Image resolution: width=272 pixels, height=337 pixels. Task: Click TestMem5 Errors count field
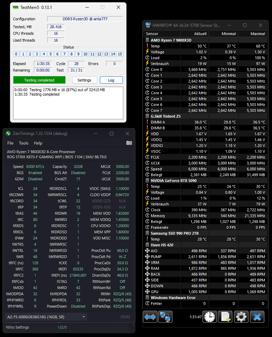pyautogui.click(x=114, y=64)
